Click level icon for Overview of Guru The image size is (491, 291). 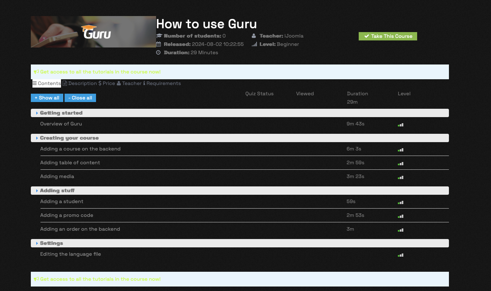click(x=400, y=125)
